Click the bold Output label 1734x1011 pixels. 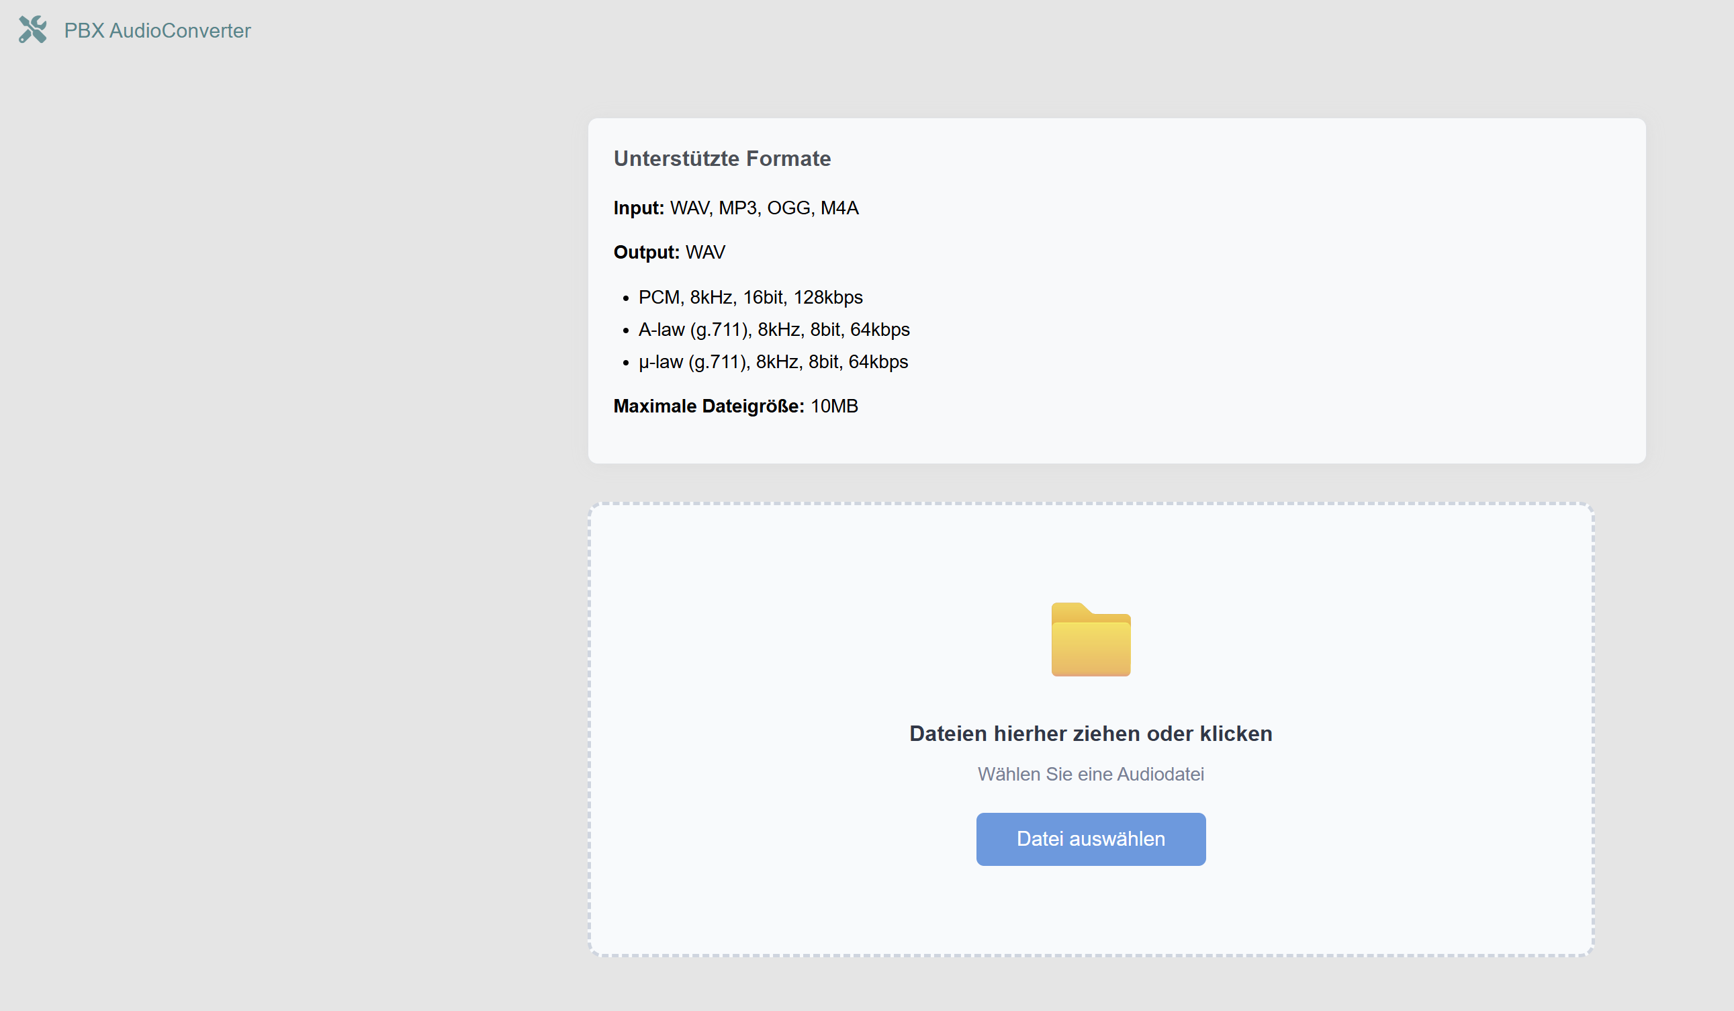(x=646, y=253)
